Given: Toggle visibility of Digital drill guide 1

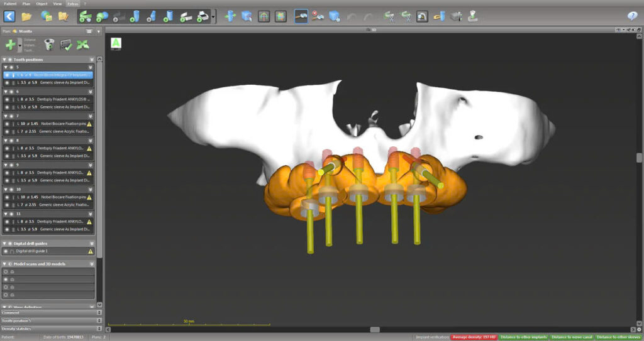Looking at the screenshot, I should pos(6,251).
